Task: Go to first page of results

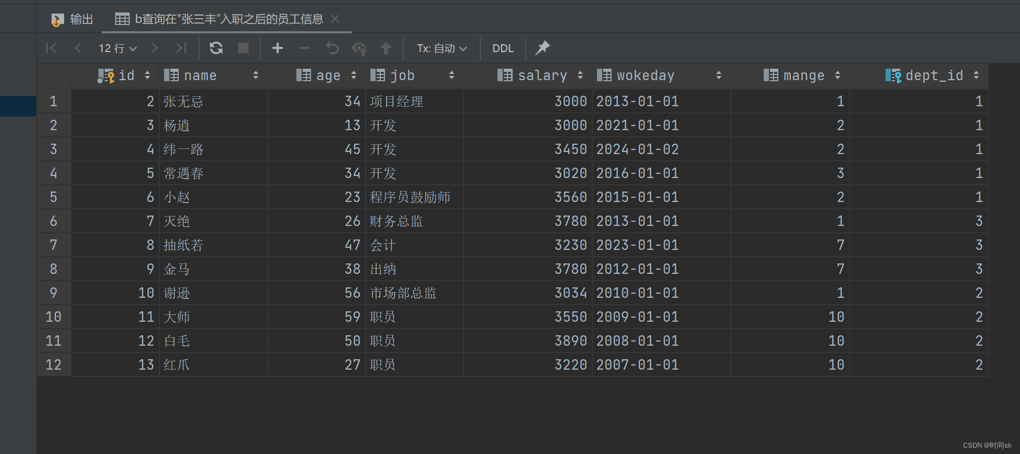Action: (x=51, y=48)
